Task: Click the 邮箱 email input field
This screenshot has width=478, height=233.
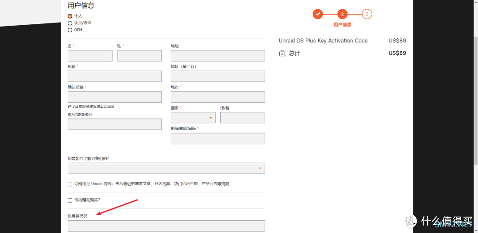Action: click(115, 76)
